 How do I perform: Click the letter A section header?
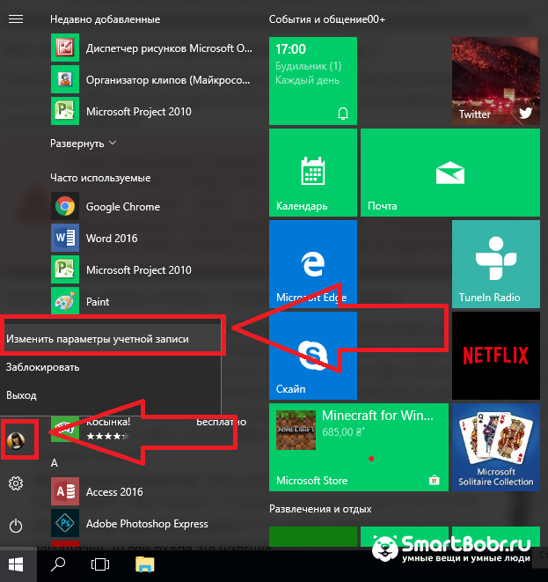[x=55, y=463]
